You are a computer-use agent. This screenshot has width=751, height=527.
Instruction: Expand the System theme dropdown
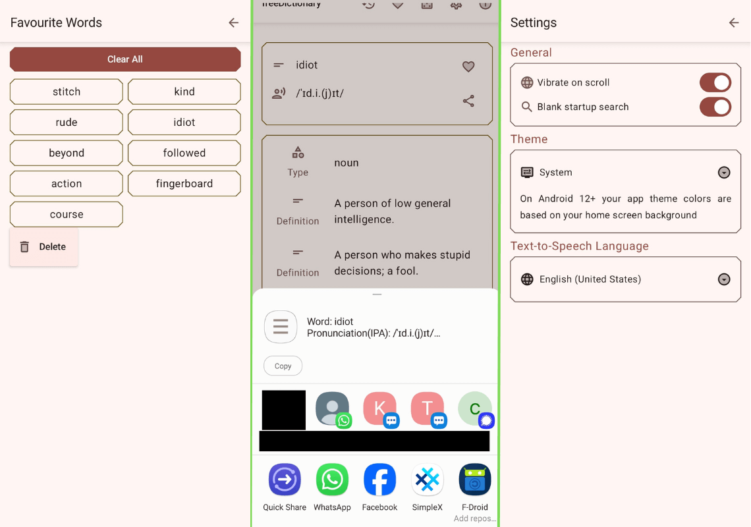[x=724, y=172]
